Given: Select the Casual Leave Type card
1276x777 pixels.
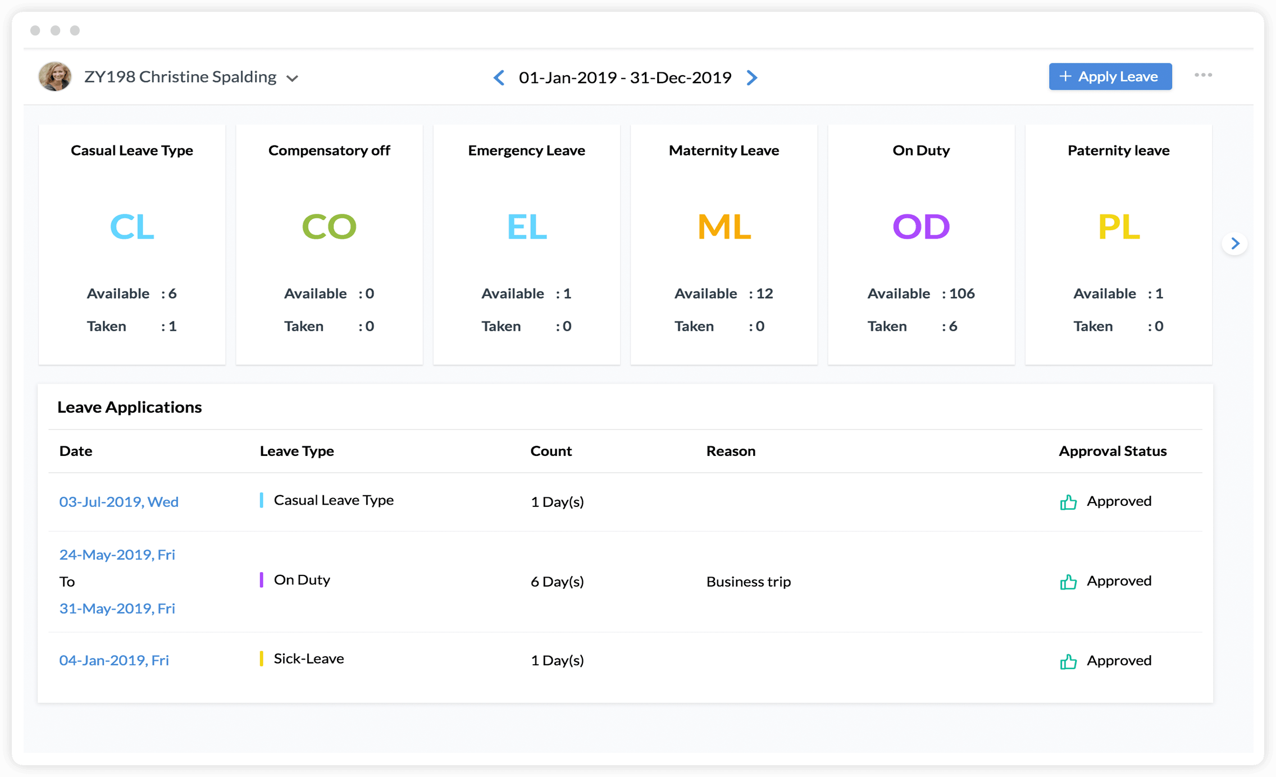Looking at the screenshot, I should coord(132,245).
